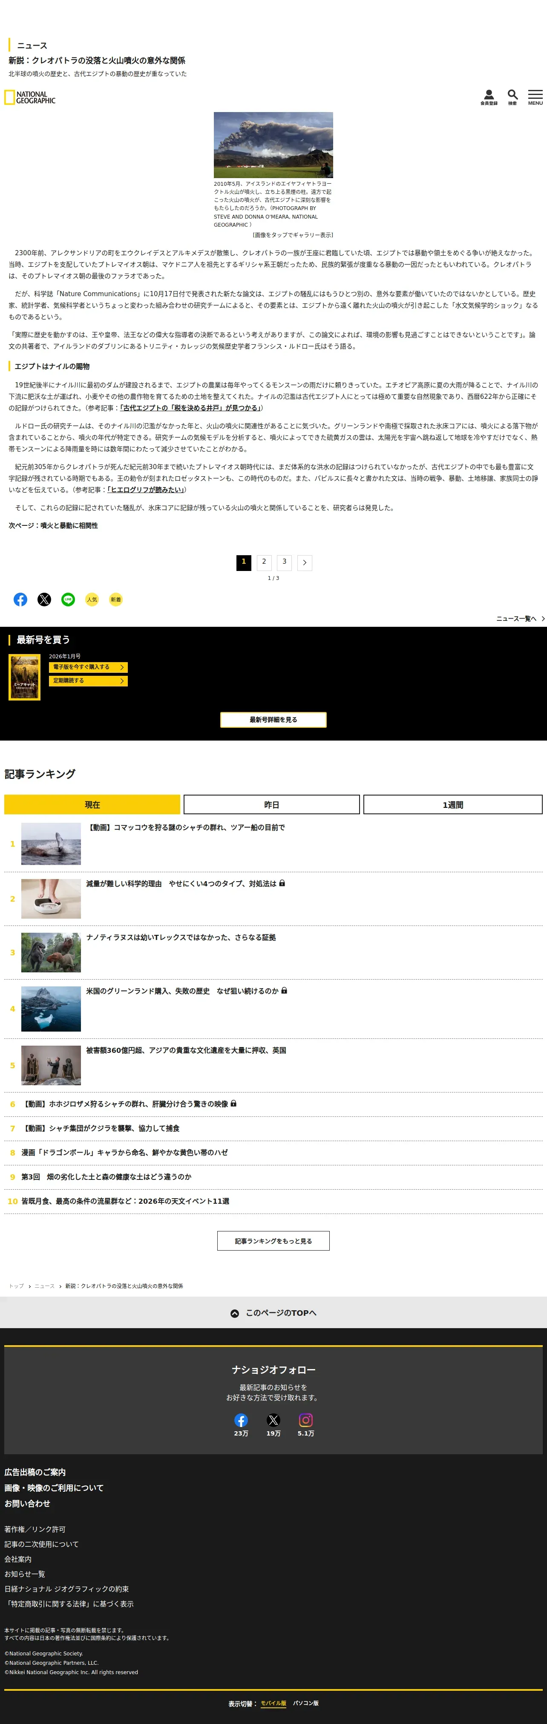Image resolution: width=547 pixels, height=1724 pixels.
Task: Open ranking 7: シャチ集団がクジラを襲撃 article
Action: (x=101, y=1128)
